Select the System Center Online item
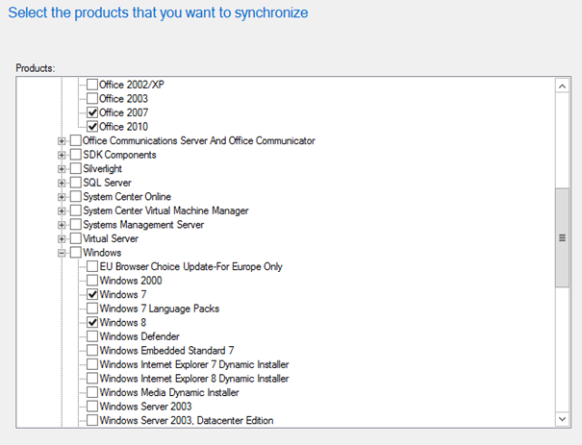 tap(127, 196)
